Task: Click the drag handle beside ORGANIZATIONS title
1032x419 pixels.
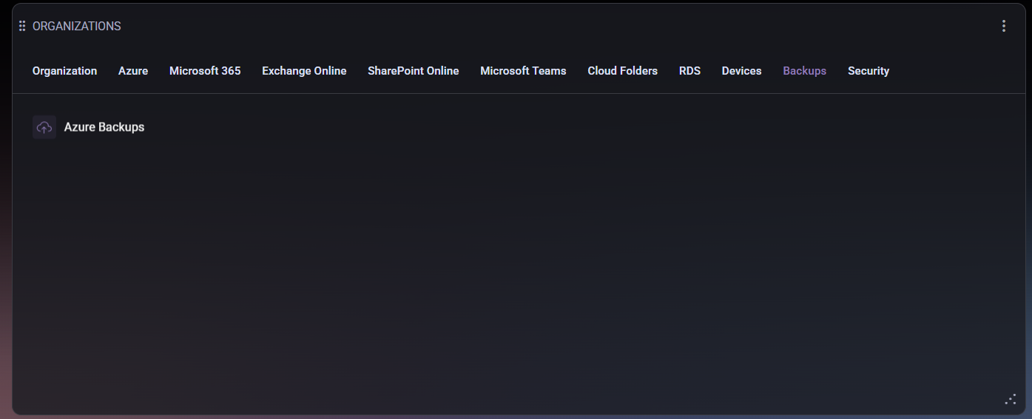Action: [22, 26]
